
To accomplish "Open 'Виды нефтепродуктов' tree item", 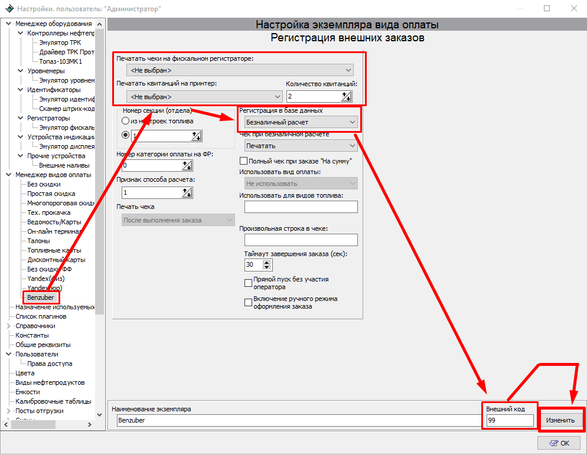I will point(50,382).
